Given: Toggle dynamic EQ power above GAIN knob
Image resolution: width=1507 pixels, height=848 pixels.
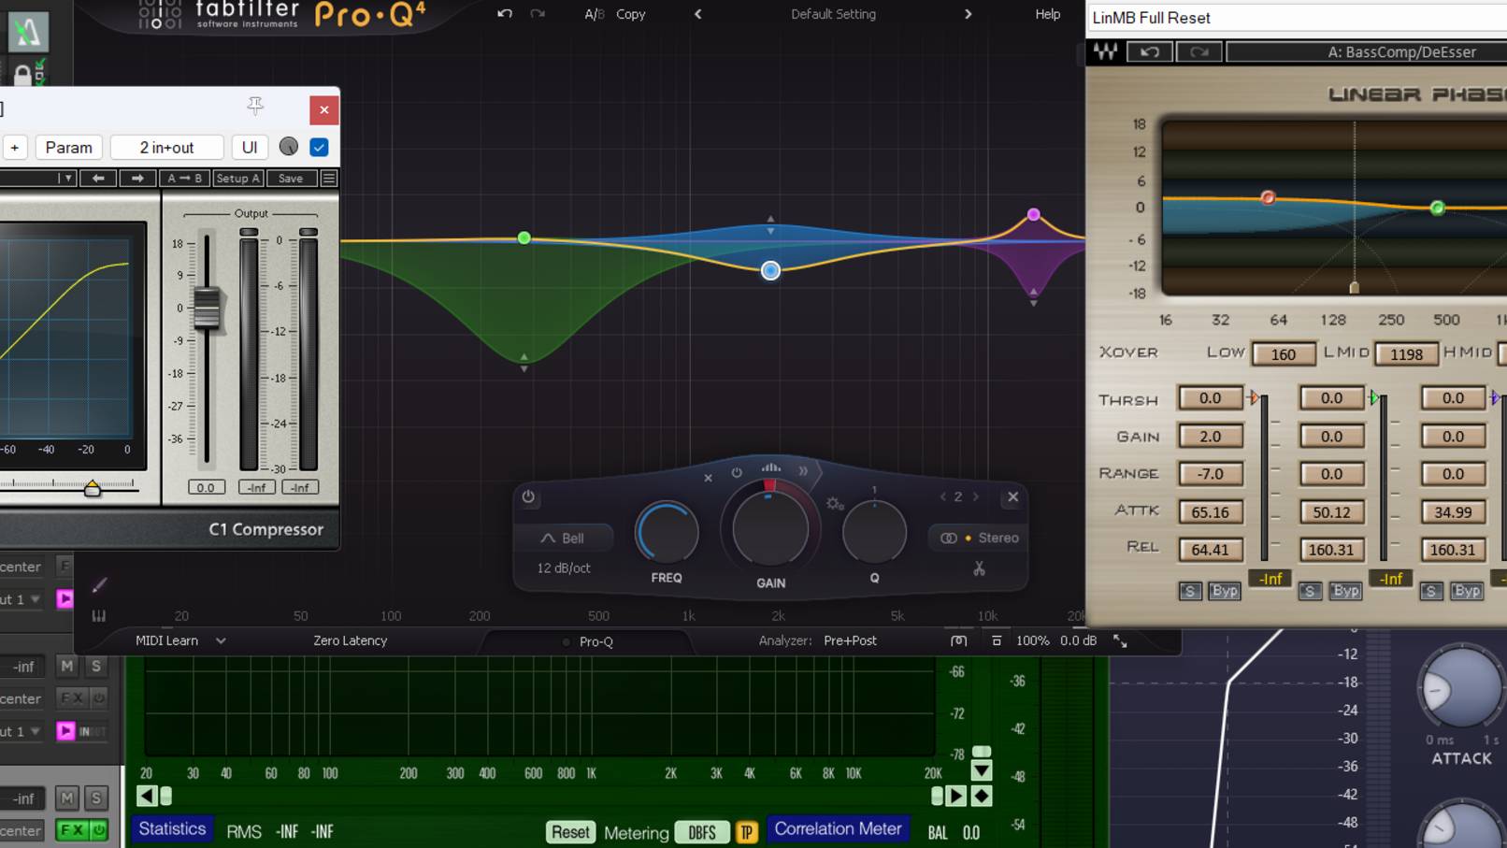Looking at the screenshot, I should point(737,473).
